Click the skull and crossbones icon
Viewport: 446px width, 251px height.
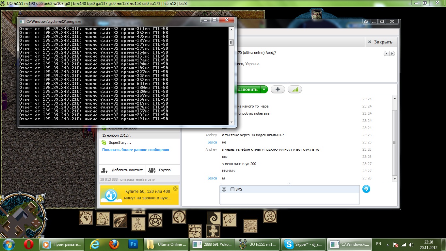(x=270, y=216)
